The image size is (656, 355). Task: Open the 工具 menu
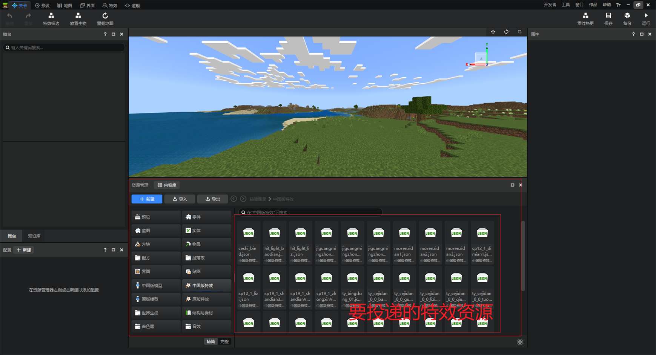click(565, 5)
